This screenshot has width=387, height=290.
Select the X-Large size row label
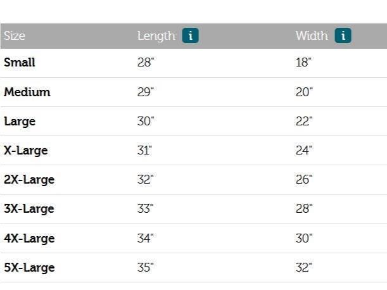click(x=26, y=151)
